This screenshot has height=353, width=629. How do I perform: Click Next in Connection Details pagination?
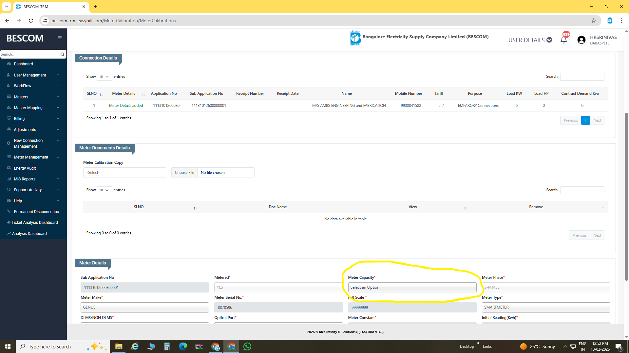pyautogui.click(x=597, y=120)
